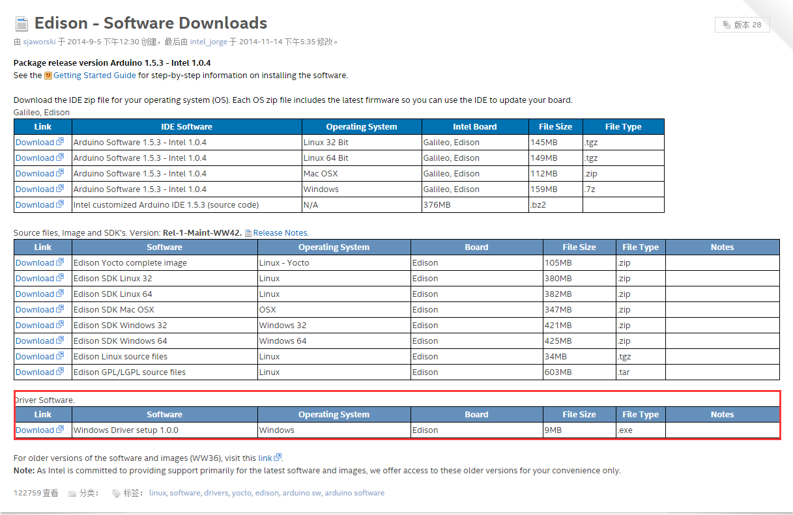Open the version 28 button
The width and height of the screenshot is (793, 515).
pos(742,25)
